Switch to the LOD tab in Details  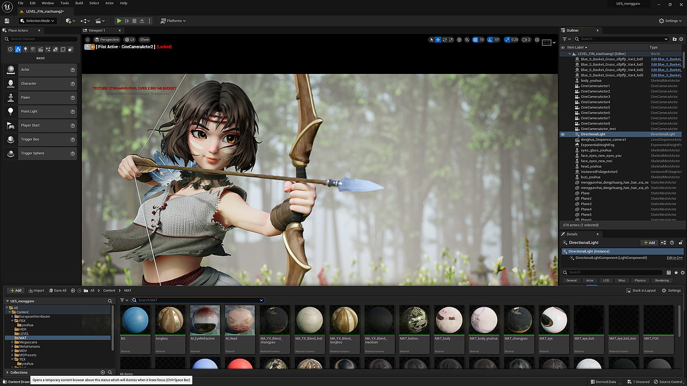click(606, 280)
